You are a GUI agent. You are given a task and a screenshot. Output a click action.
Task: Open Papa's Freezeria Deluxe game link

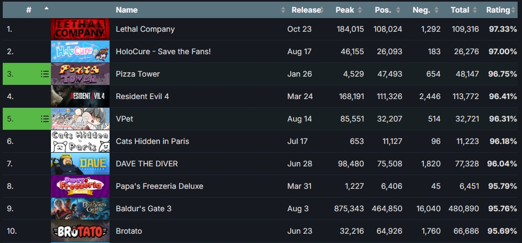[x=159, y=186]
